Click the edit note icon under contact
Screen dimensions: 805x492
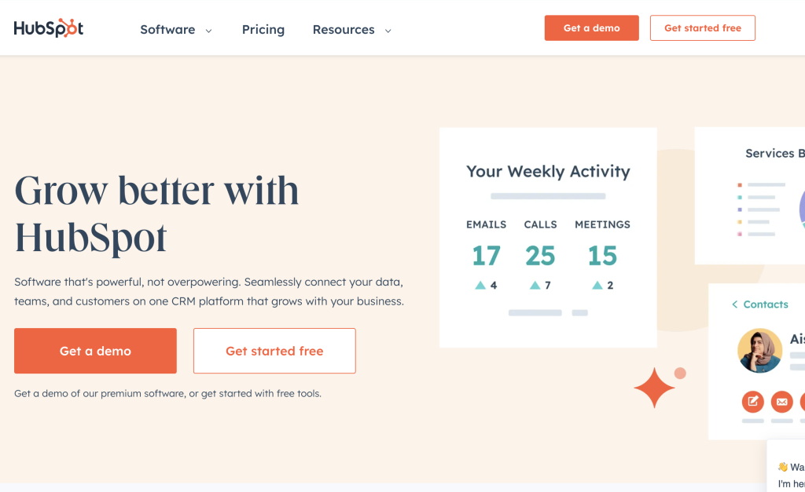(752, 401)
